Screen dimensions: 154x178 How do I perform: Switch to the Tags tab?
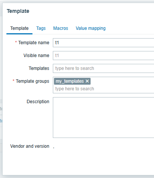(41, 28)
